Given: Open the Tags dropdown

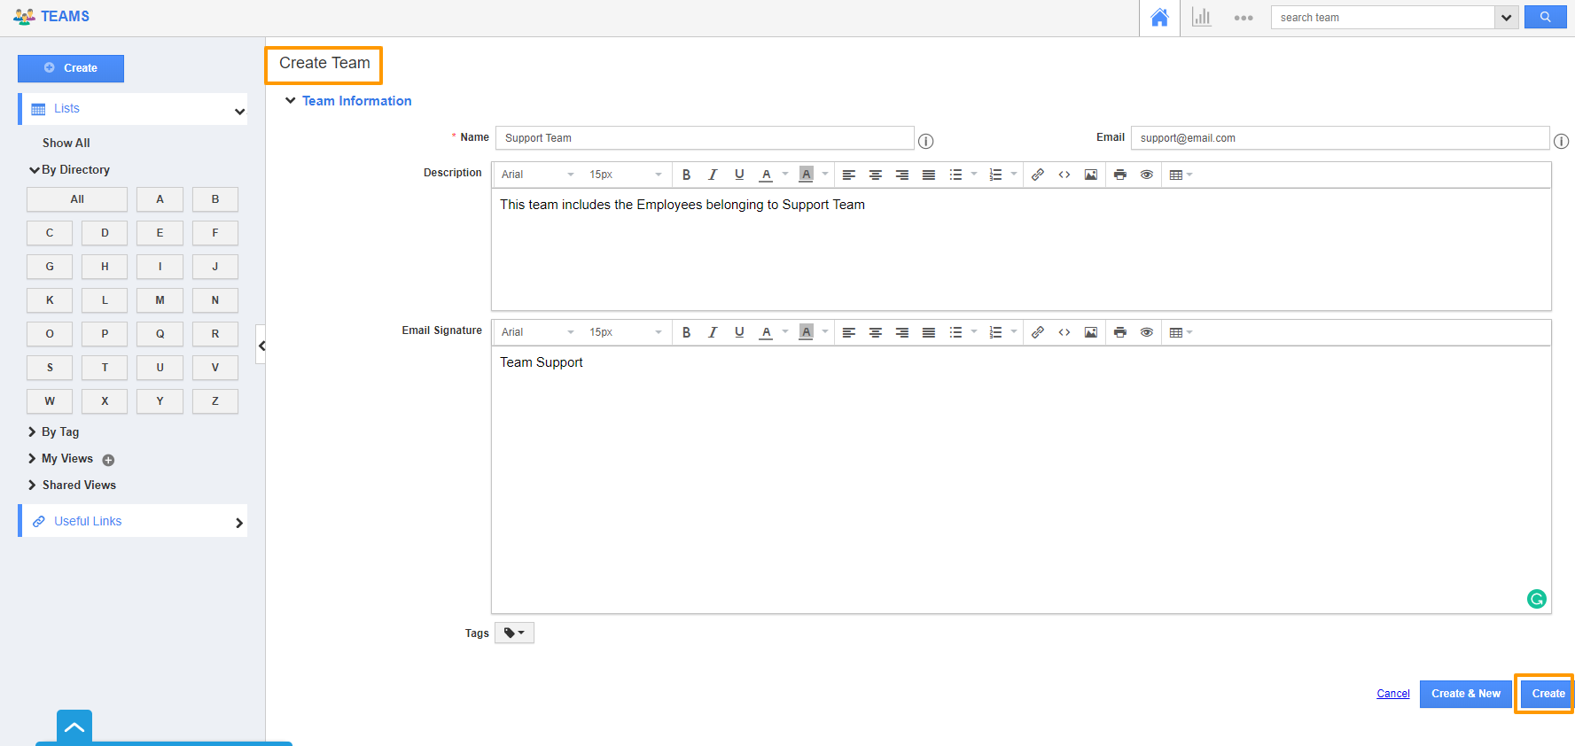Looking at the screenshot, I should pyautogui.click(x=514, y=633).
